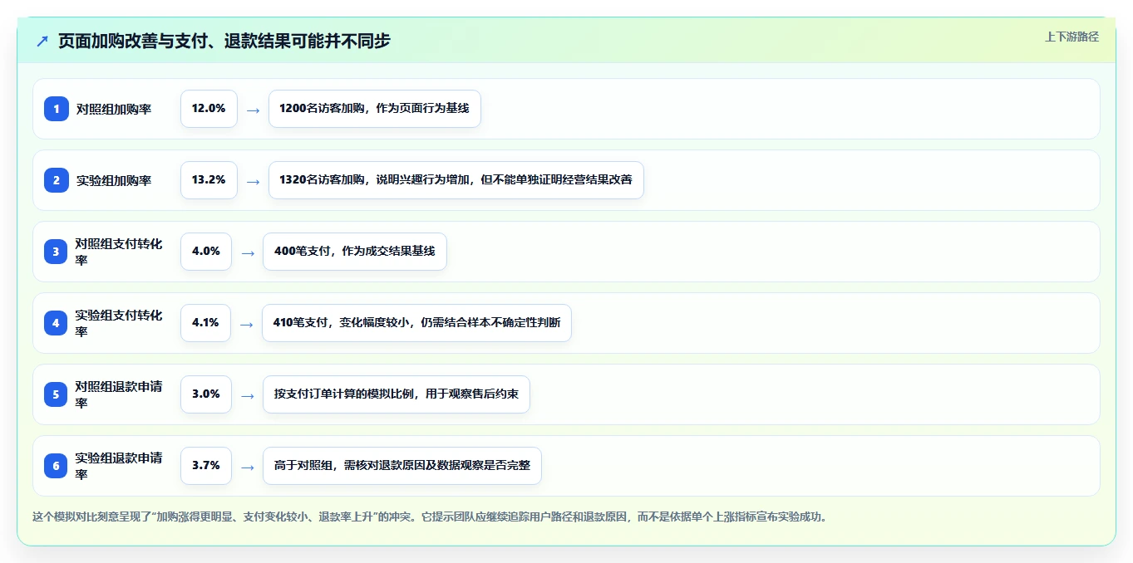
Task: Select step badge number 1
Action: [57, 109]
